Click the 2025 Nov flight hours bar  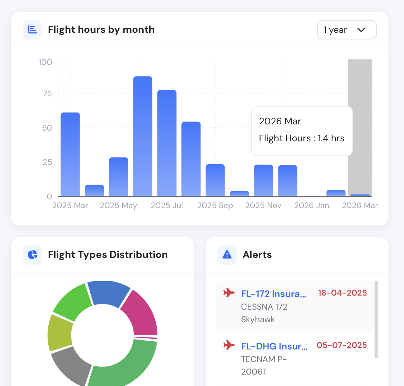coord(263,180)
